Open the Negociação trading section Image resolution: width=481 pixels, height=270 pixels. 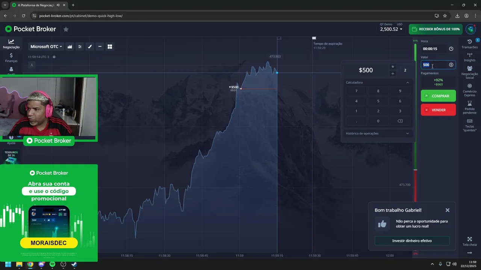point(11,44)
